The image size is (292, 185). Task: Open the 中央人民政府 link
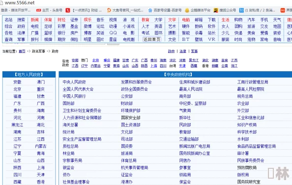tap(74, 82)
